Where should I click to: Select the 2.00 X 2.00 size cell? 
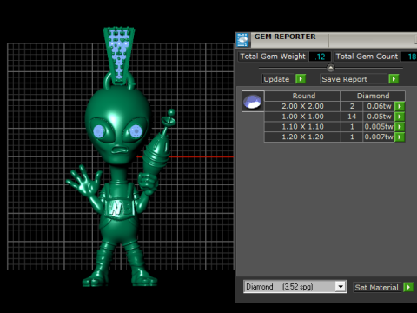click(302, 106)
